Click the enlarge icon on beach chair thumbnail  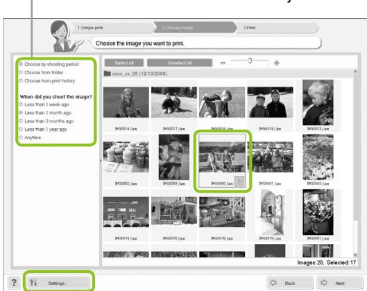[x=239, y=181]
